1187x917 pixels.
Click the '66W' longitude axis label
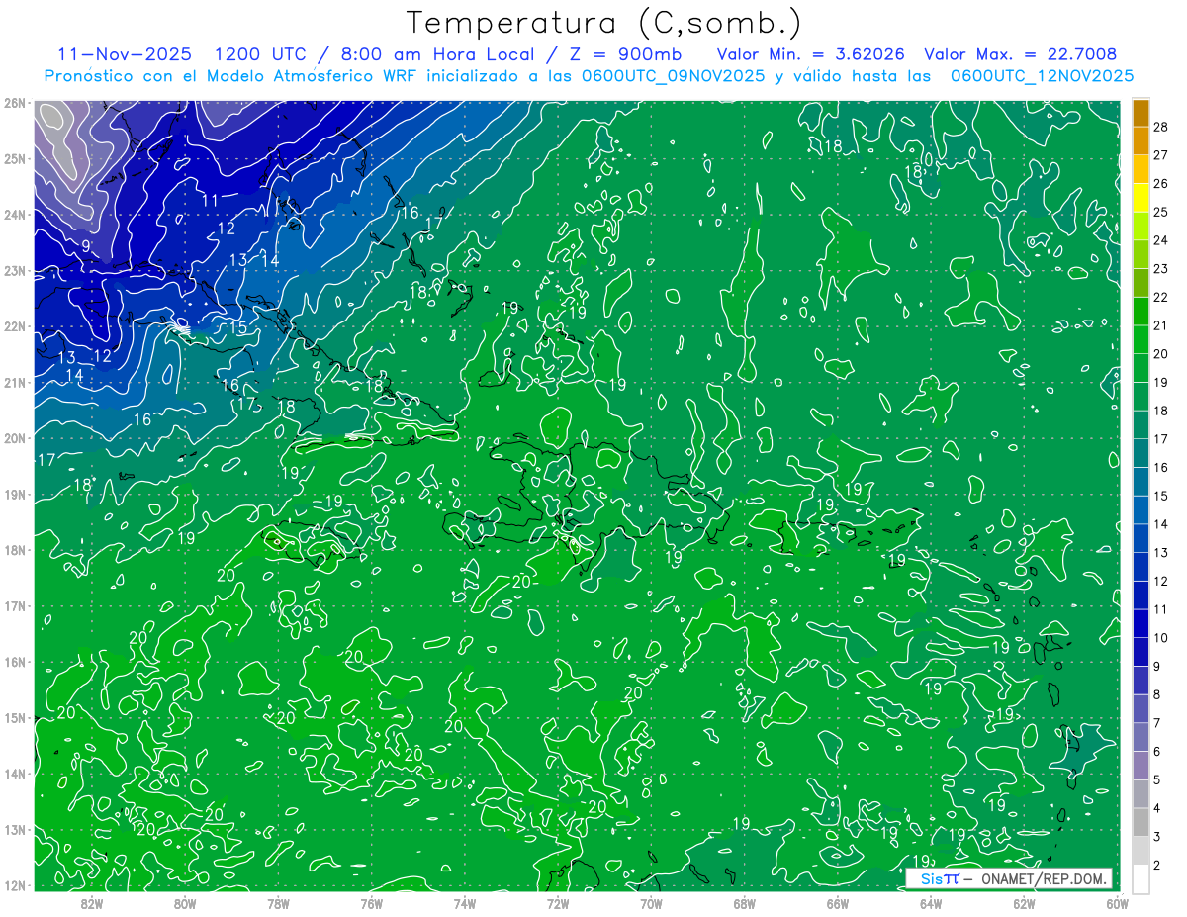838,902
